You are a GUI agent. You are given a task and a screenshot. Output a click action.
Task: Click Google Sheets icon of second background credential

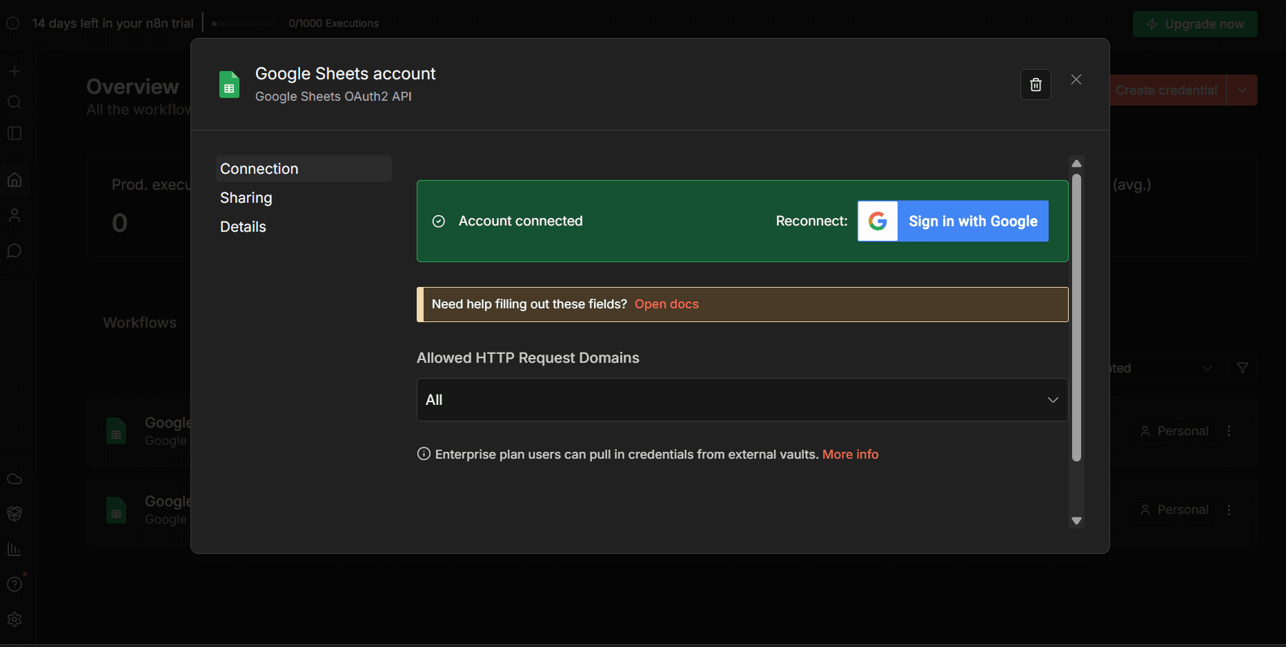pyautogui.click(x=116, y=510)
